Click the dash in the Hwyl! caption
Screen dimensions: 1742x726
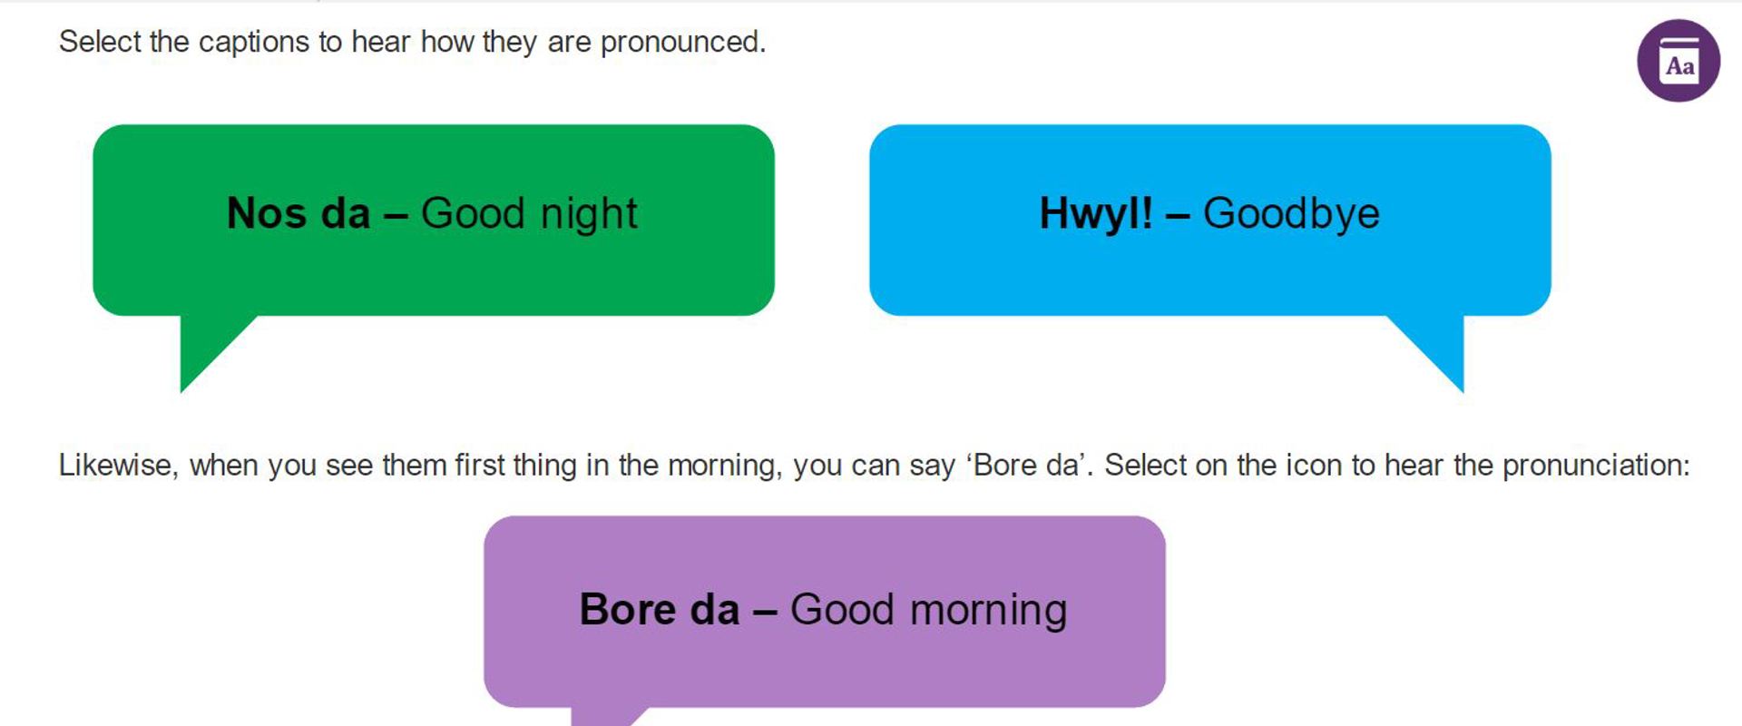[1178, 215]
